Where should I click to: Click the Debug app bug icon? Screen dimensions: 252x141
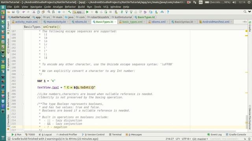[96, 12]
